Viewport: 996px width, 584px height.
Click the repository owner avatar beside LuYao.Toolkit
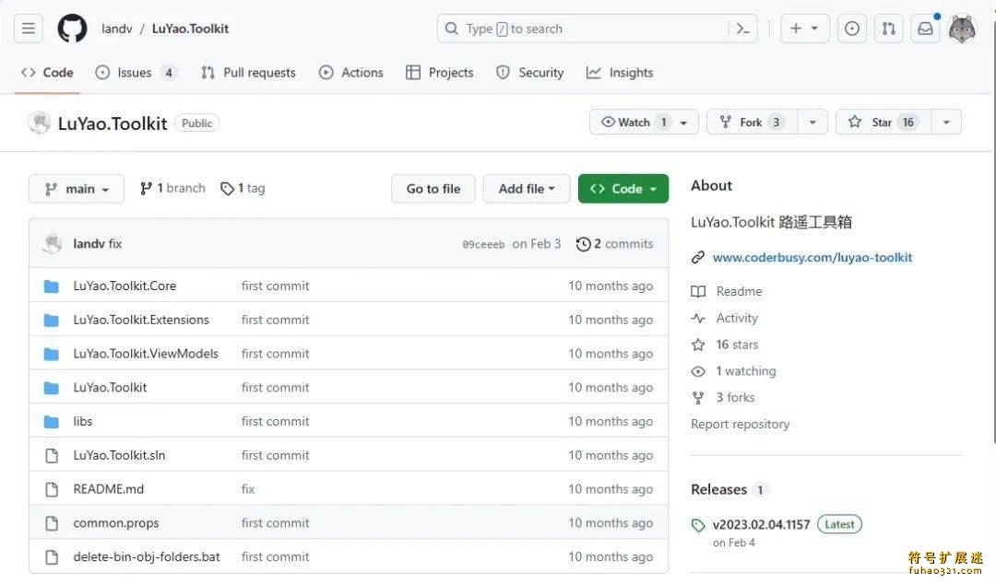point(40,123)
